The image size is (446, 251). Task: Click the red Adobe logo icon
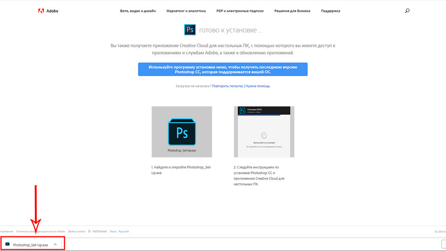pos(41,11)
